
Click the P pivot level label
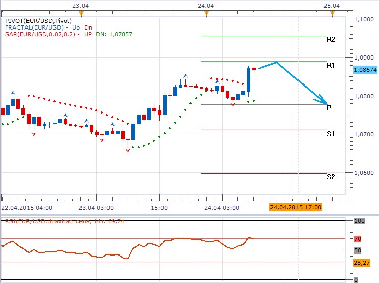[x=329, y=108]
